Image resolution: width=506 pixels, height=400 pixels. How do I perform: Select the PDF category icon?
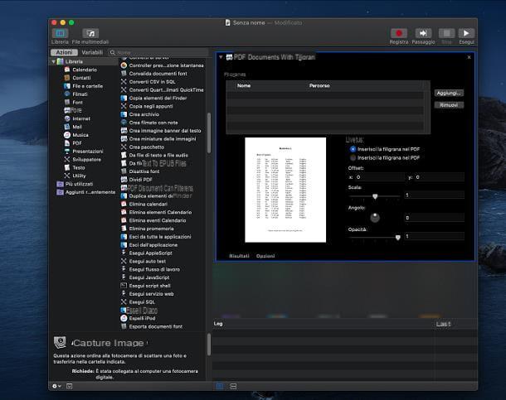pos(67,143)
